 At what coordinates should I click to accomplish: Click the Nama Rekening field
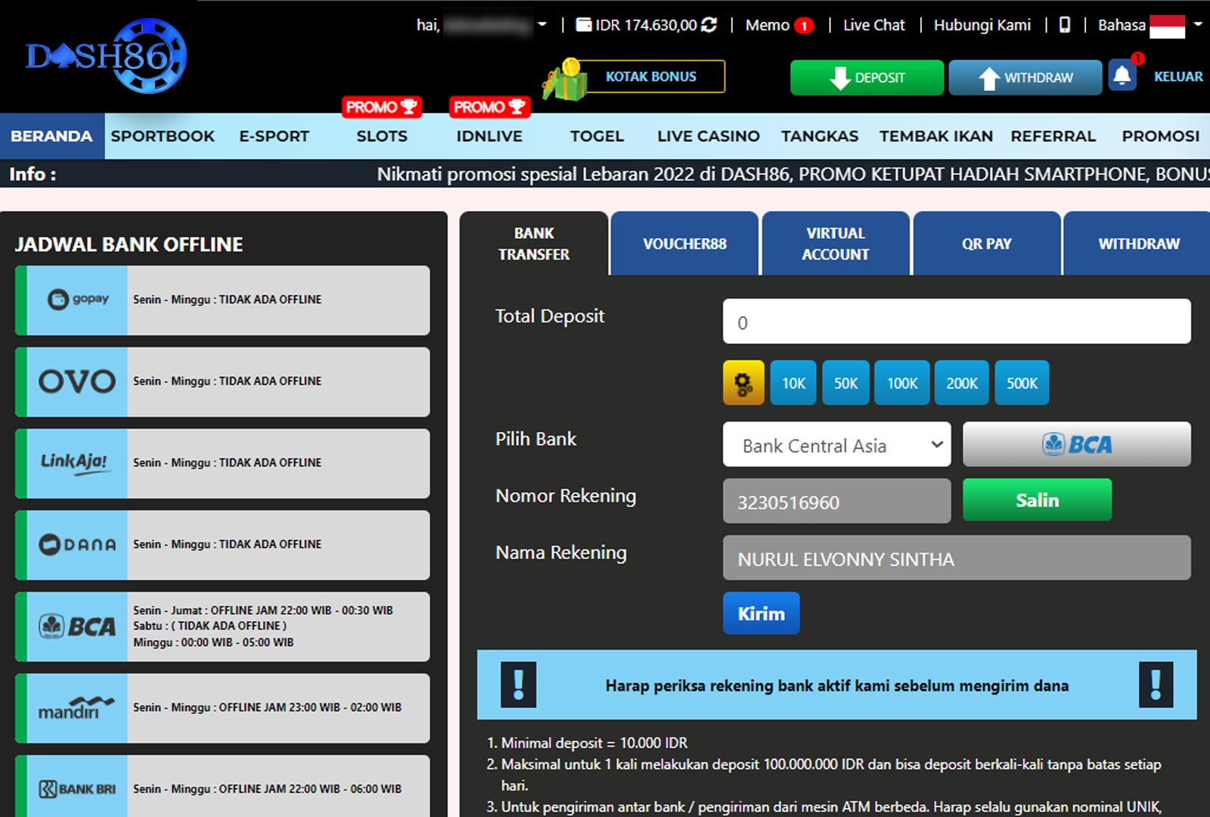(957, 558)
